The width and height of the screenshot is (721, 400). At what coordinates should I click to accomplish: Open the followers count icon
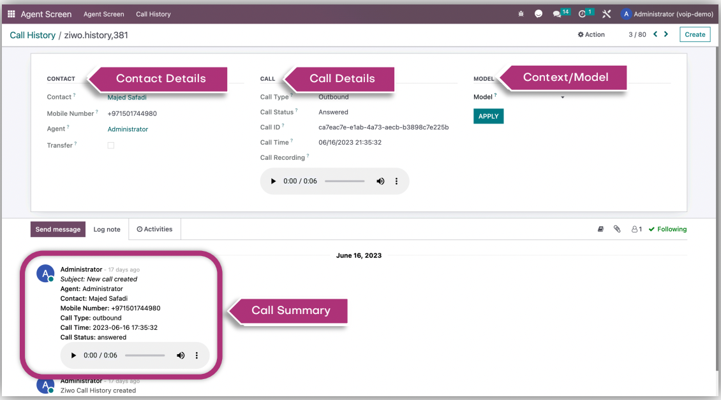(x=636, y=229)
